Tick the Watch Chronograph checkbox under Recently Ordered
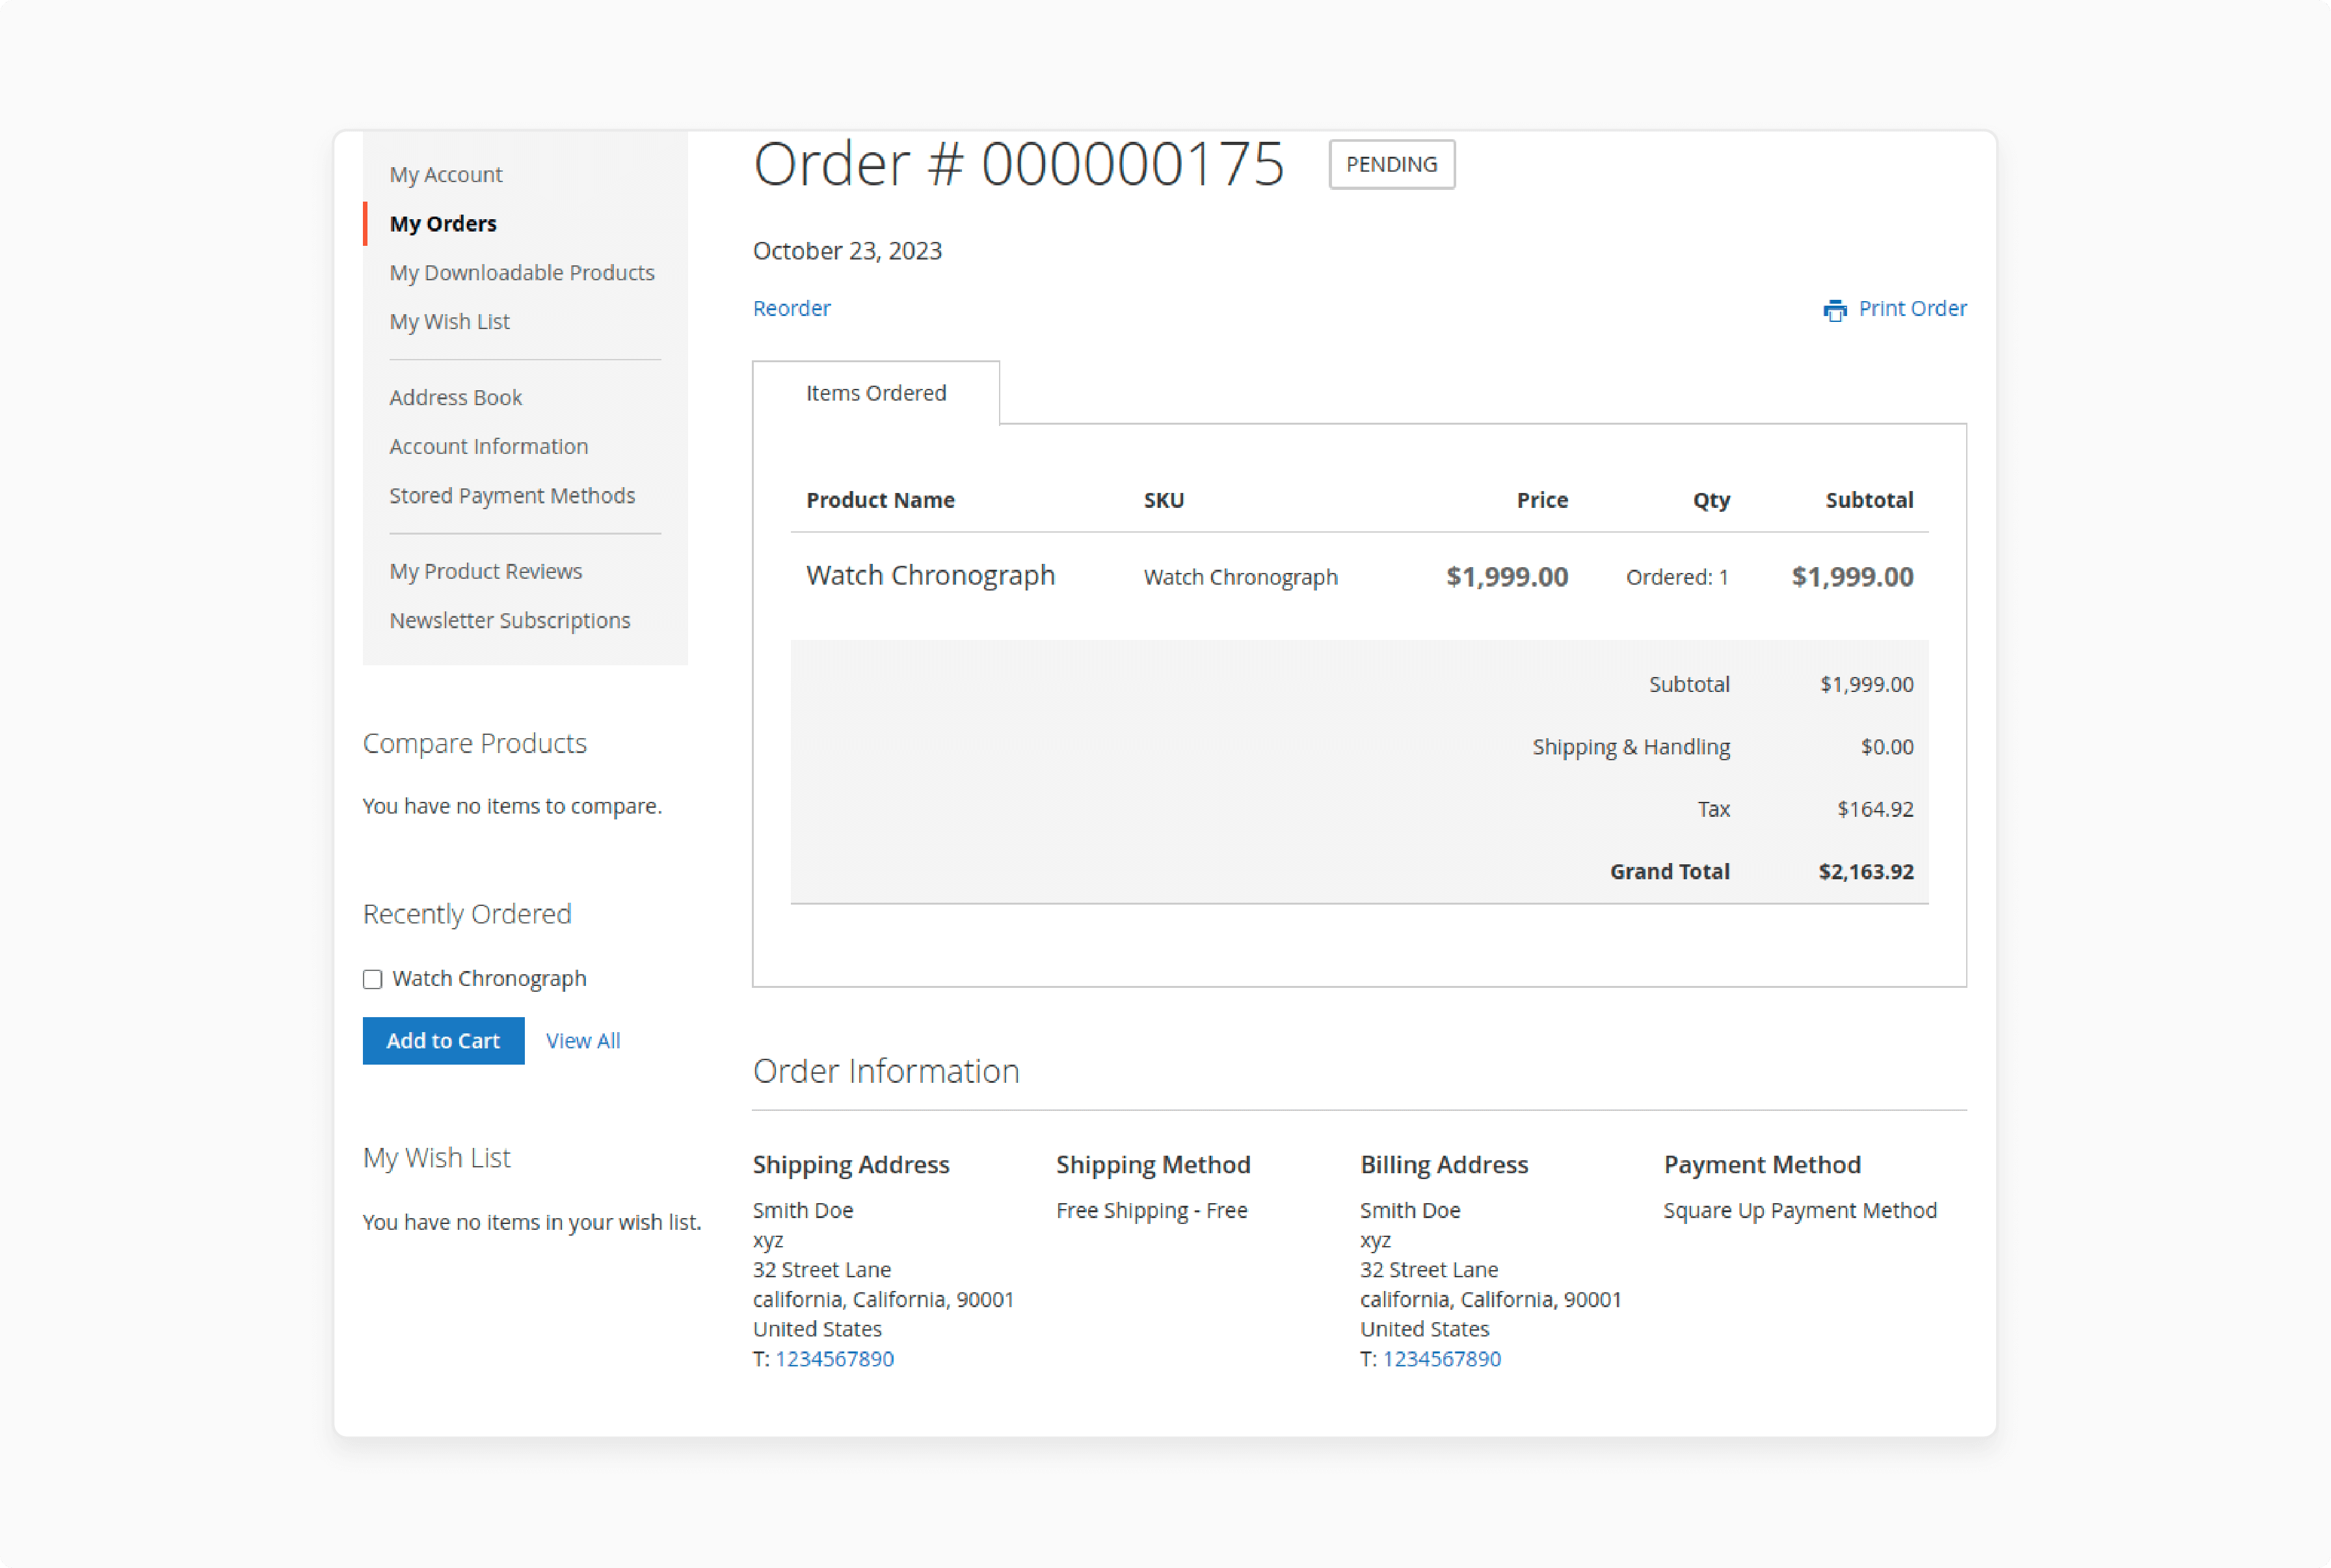The height and width of the screenshot is (1568, 2331). point(372,979)
